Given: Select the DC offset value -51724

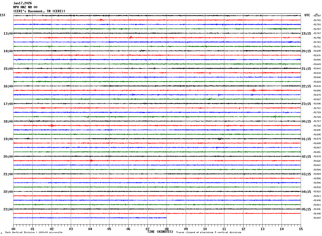Looking at the screenshot, I should pyautogui.click(x=317, y=117).
